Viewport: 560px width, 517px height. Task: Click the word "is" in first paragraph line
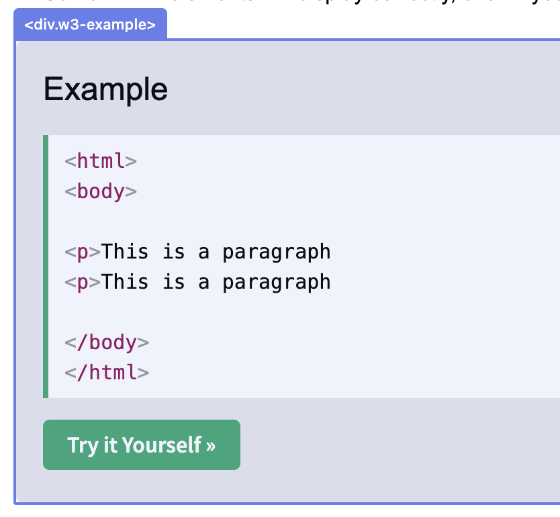[x=173, y=252]
